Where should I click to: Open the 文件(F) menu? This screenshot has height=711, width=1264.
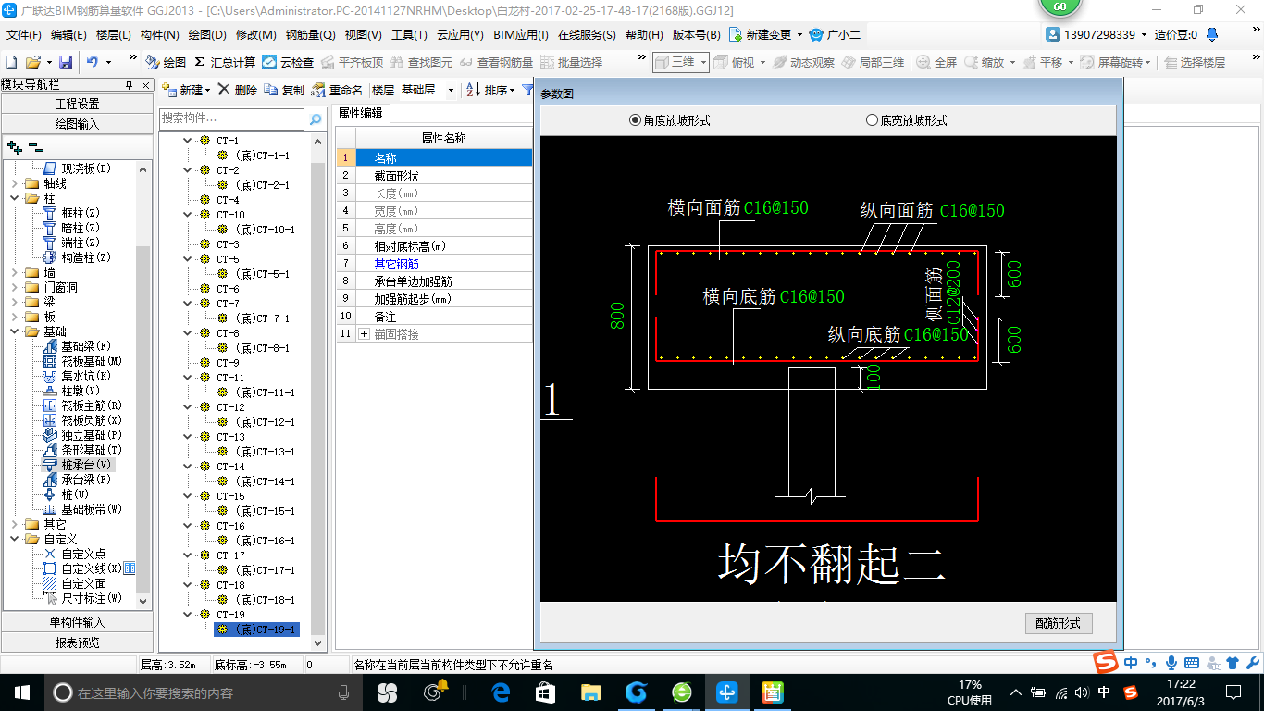(24, 34)
